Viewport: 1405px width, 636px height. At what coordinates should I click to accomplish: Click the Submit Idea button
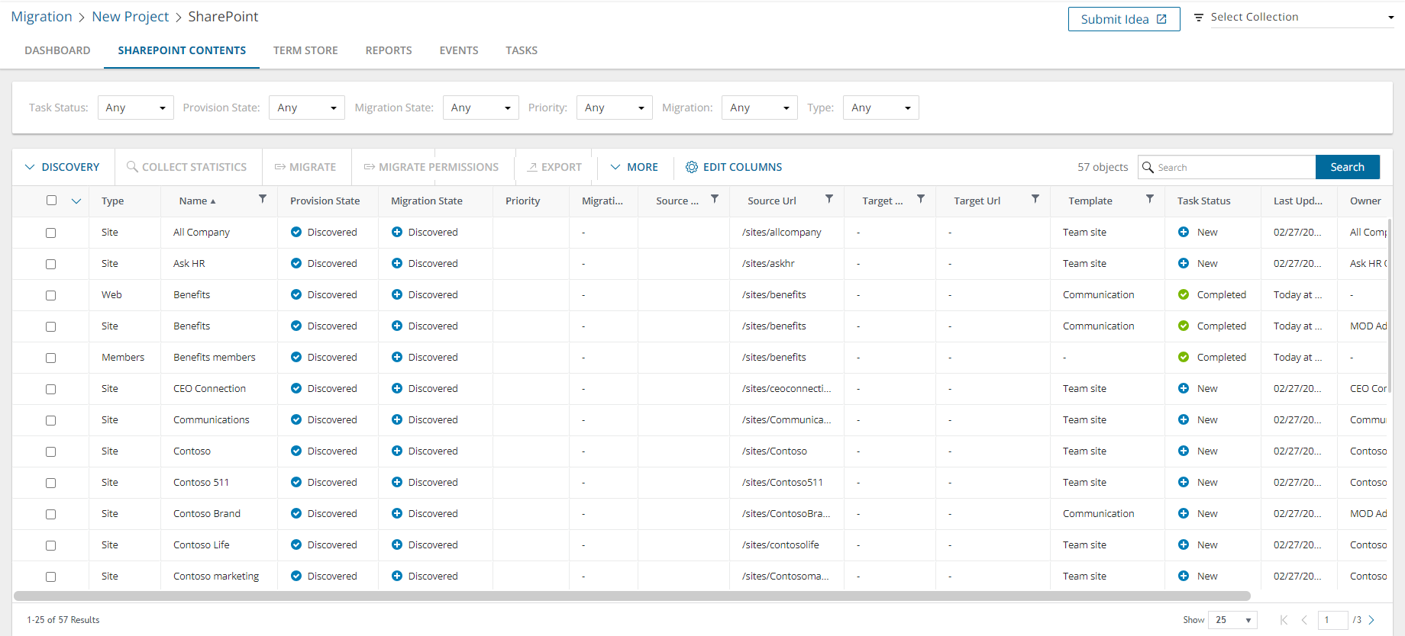[x=1123, y=19]
